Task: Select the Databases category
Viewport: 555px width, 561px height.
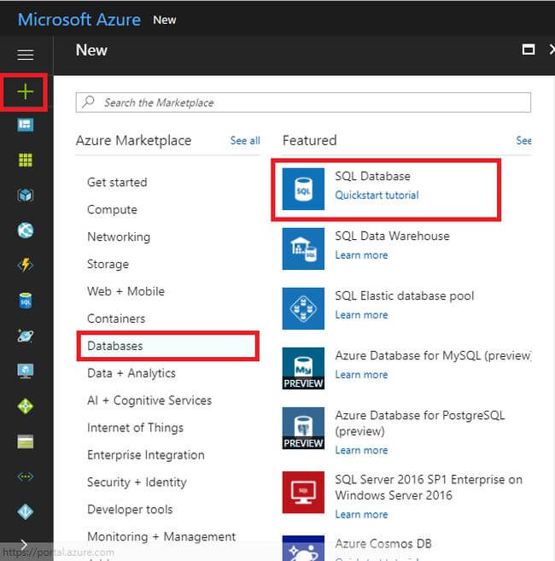Action: pos(115,346)
